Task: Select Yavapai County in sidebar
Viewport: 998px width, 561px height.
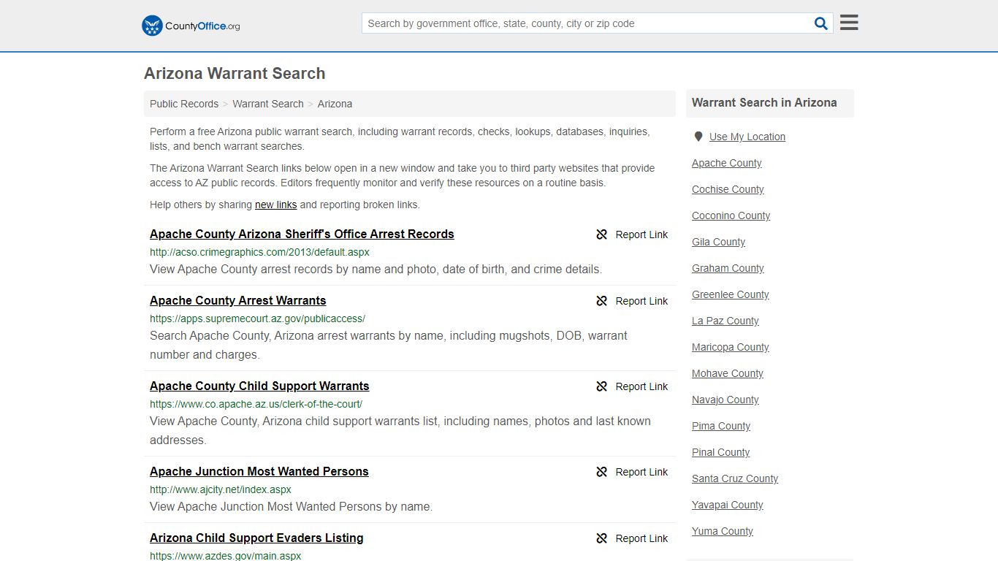Action: click(727, 505)
